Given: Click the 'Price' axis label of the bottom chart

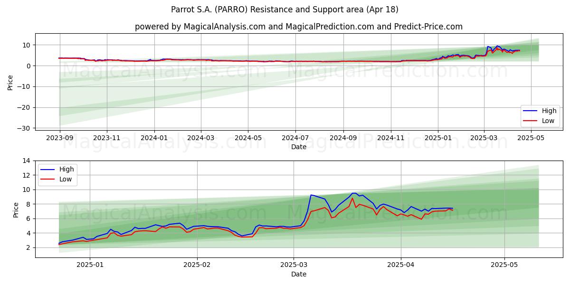Looking at the screenshot, I should point(16,209).
